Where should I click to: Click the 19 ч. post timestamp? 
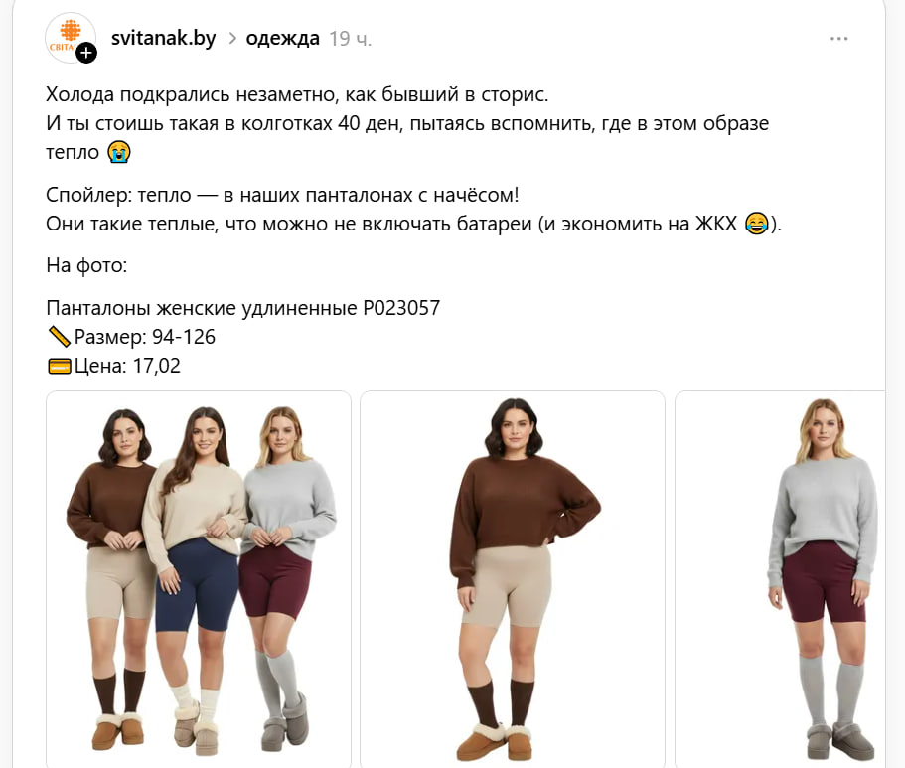click(x=350, y=39)
